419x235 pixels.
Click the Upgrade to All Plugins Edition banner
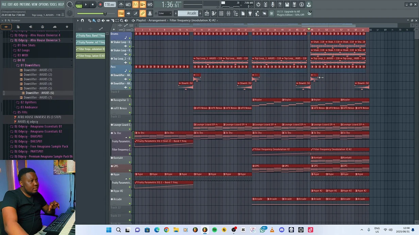point(290,13)
